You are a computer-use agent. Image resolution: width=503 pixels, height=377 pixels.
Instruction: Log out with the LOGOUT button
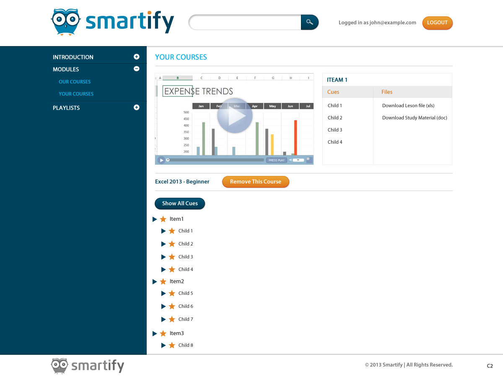[x=437, y=23]
